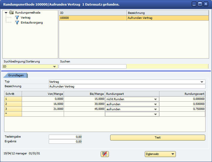
Task: Open Rundungsart dropdown for step 3
Action: click(155, 109)
